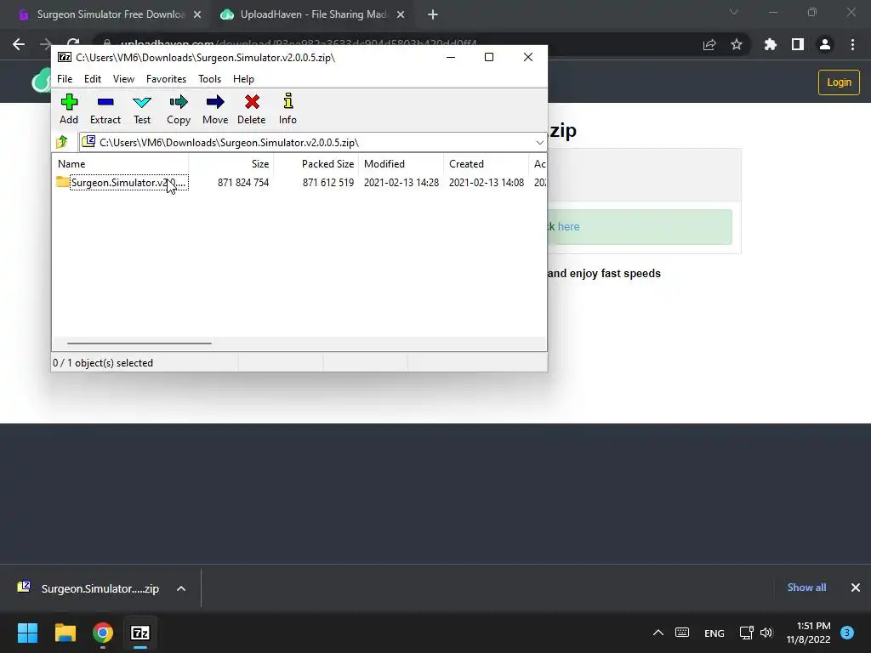Sort files by the Name column

point(121,164)
